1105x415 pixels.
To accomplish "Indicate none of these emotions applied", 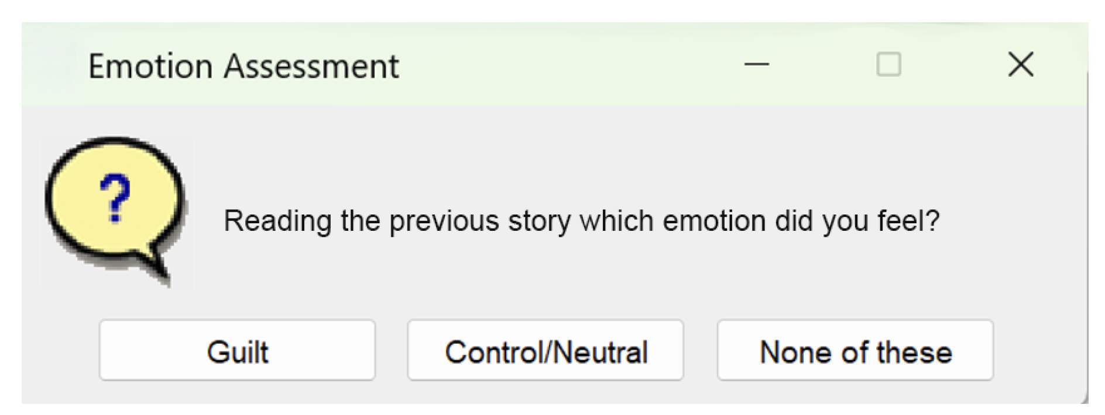I will click(855, 351).
